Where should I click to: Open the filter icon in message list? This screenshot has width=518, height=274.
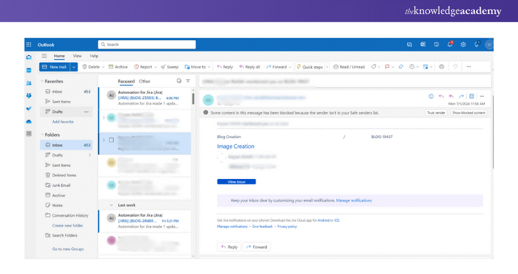188,80
